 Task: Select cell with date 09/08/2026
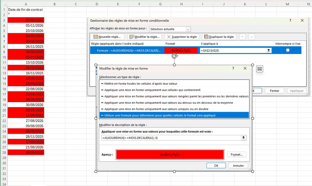click(x=26, y=126)
